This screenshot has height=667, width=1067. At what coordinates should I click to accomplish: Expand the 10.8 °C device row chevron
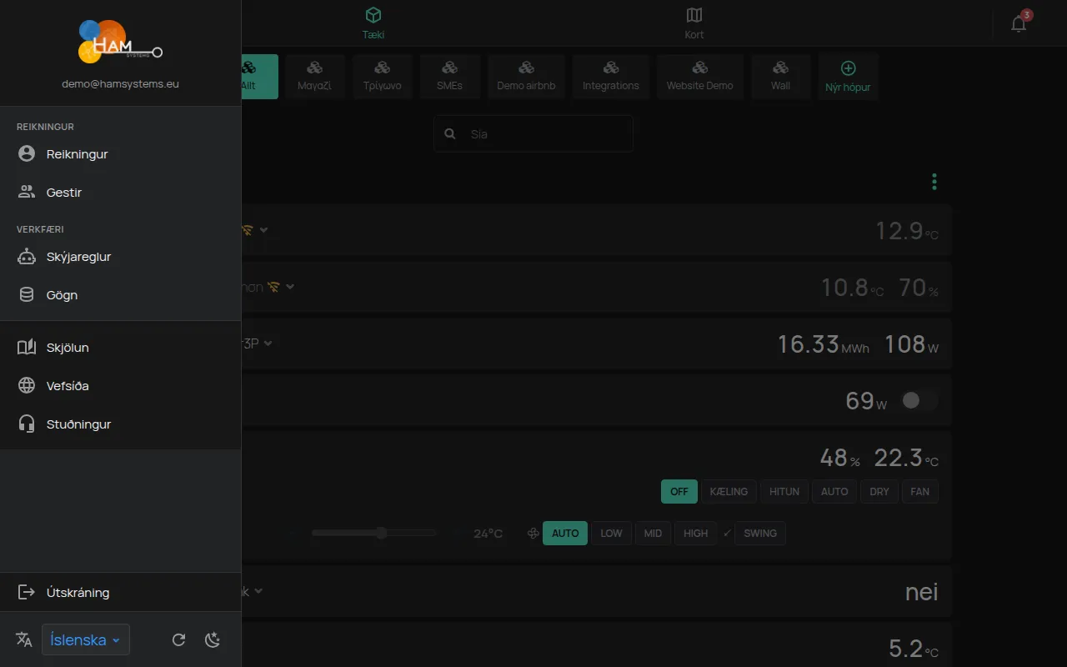click(290, 287)
